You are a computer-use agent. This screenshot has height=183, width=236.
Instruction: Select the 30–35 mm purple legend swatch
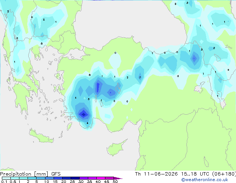[83, 178]
